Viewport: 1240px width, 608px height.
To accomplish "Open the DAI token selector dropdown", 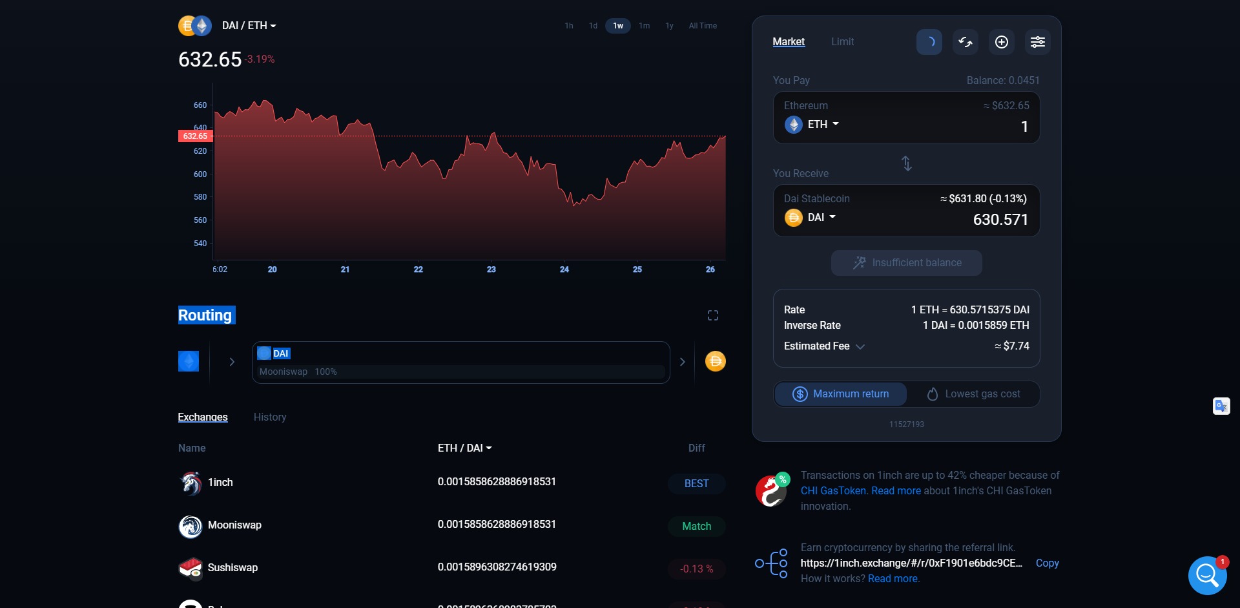I will (821, 217).
